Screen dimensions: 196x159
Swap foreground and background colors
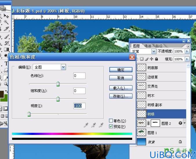coord(6,91)
